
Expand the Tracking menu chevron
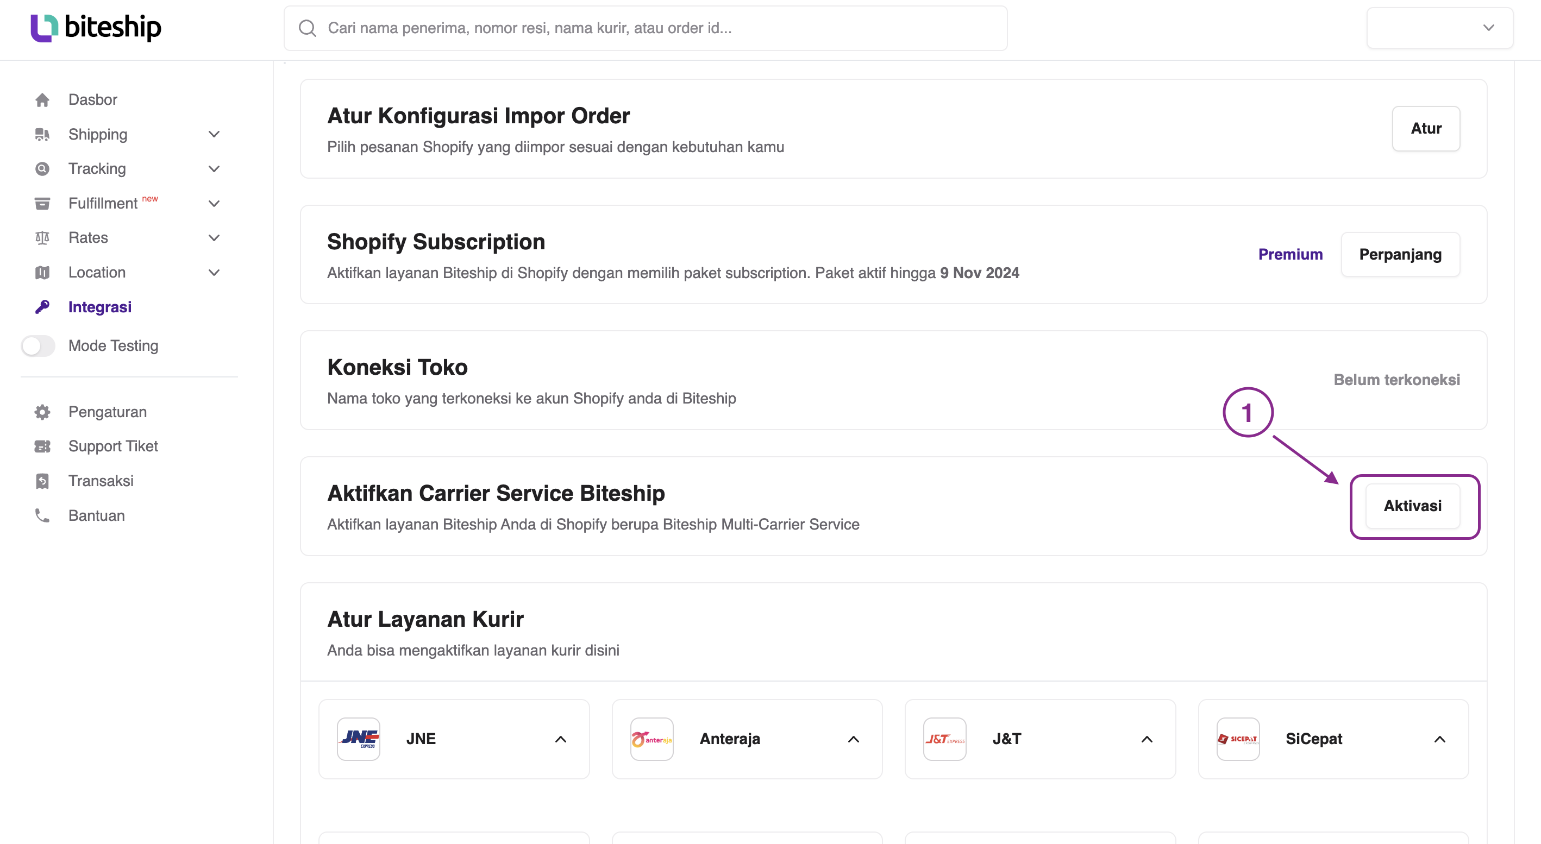214,168
